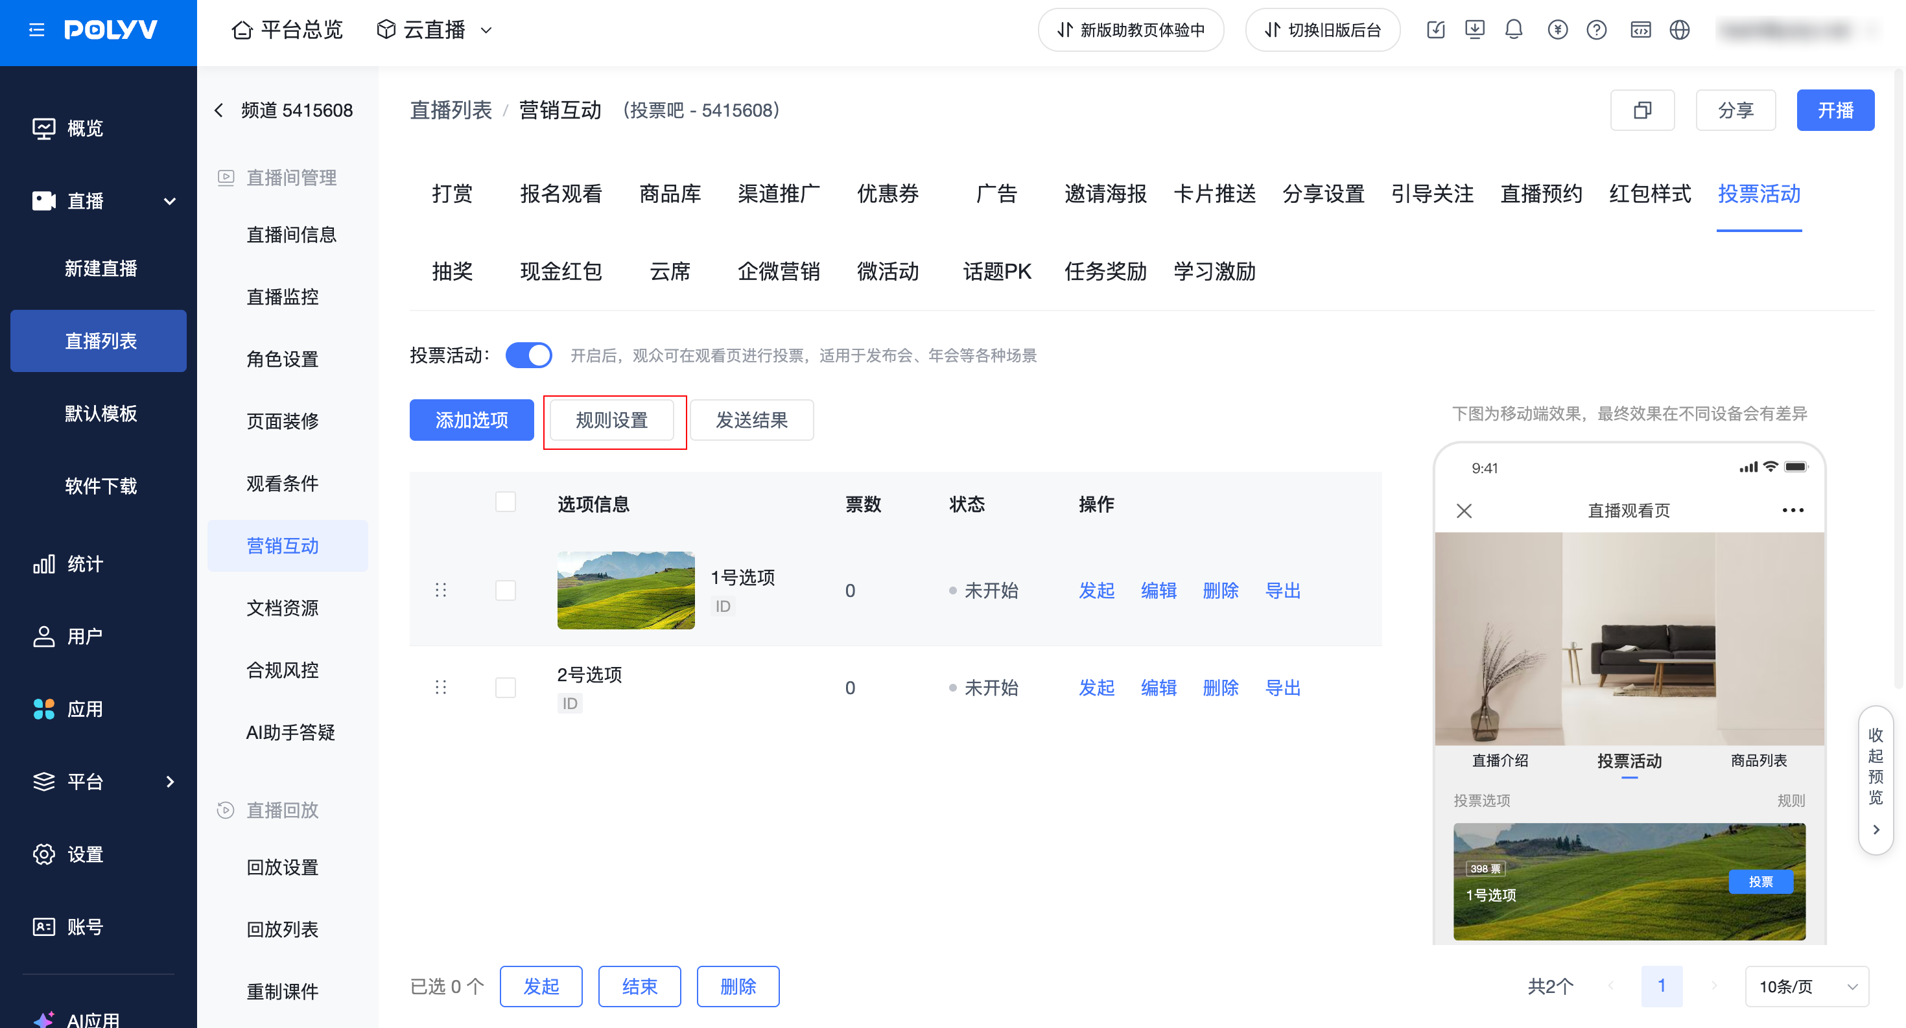Switch to the 抽奖 tab
This screenshot has width=1906, height=1028.
[452, 272]
